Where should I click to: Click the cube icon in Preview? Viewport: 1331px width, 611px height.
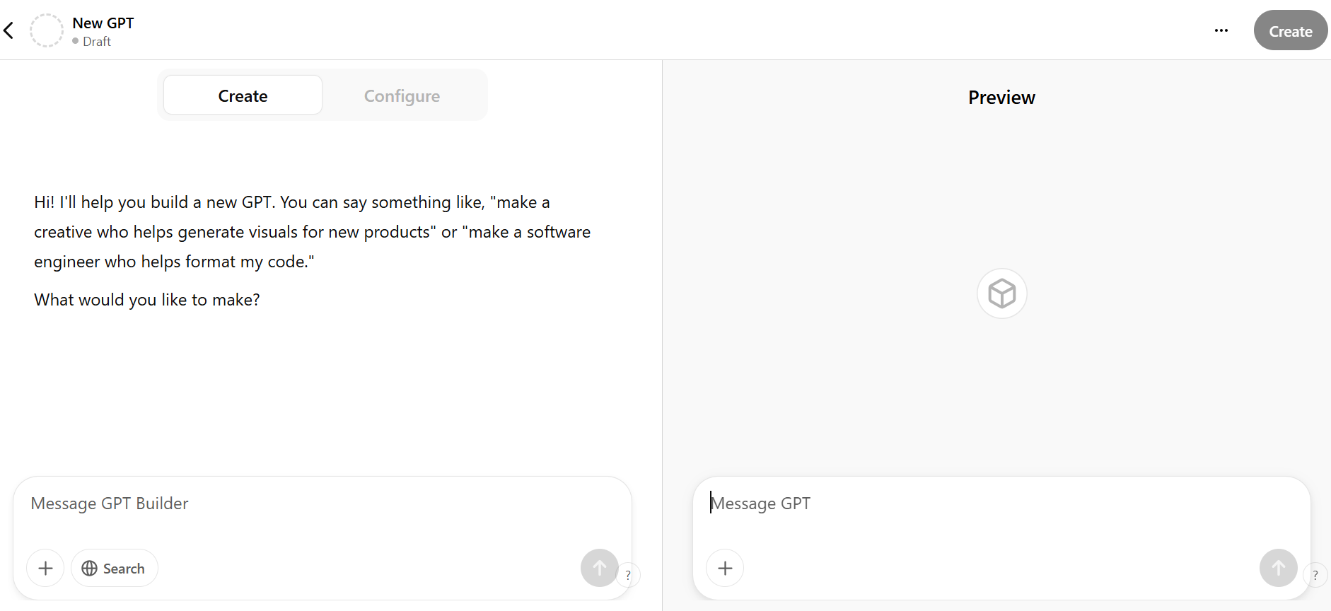point(1001,293)
